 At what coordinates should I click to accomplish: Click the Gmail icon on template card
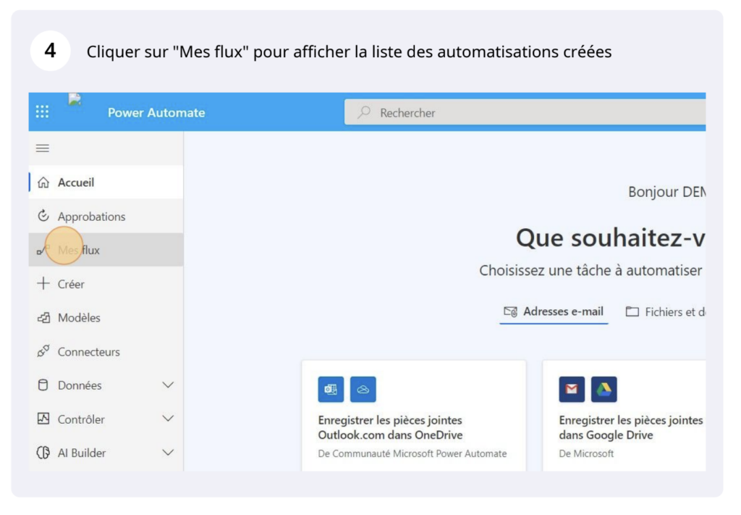tap(572, 390)
